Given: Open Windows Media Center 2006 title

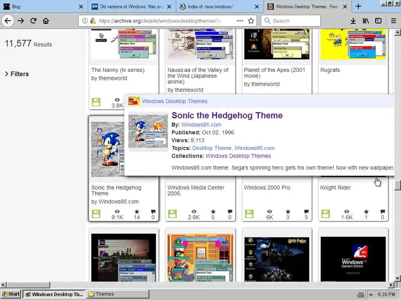Looking at the screenshot, I should click(196, 191).
